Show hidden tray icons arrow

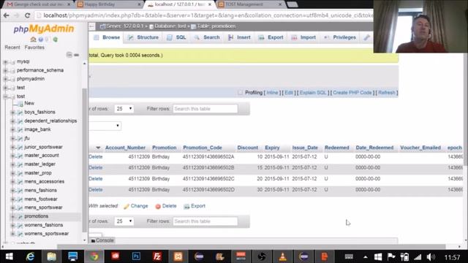click(x=366, y=257)
